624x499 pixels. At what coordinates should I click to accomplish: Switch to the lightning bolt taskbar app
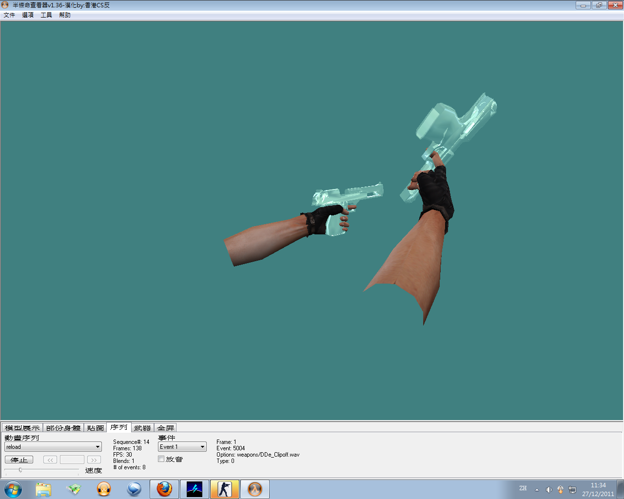(195, 489)
